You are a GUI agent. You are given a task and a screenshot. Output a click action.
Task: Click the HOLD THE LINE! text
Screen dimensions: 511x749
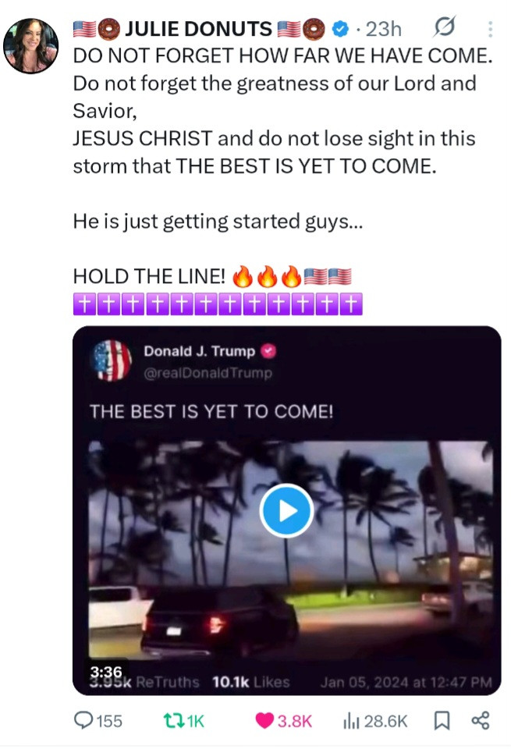tap(149, 276)
